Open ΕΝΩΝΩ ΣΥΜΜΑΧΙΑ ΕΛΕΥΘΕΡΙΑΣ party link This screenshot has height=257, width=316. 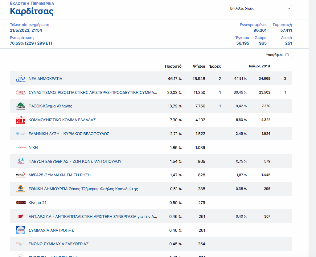59,244
